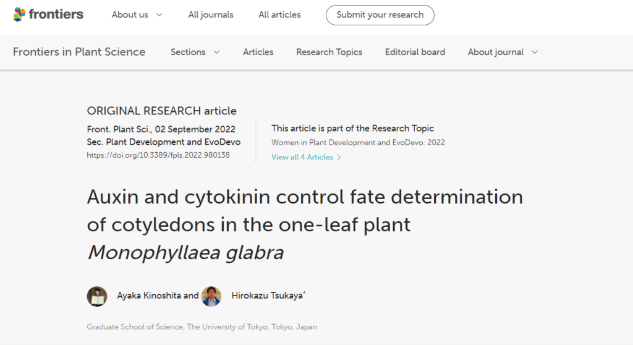Image resolution: width=633 pixels, height=345 pixels.
Task: Open the Editorial board tab
Action: coord(415,52)
